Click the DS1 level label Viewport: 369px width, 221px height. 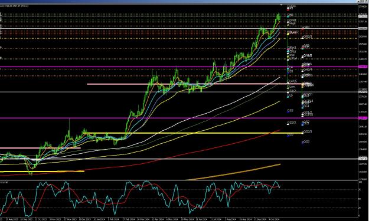(x=290, y=71)
